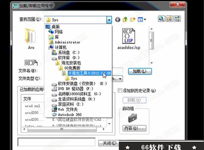Select drive 系统盘 (C:)
The height and width of the screenshot is (150, 204).
coord(66,53)
